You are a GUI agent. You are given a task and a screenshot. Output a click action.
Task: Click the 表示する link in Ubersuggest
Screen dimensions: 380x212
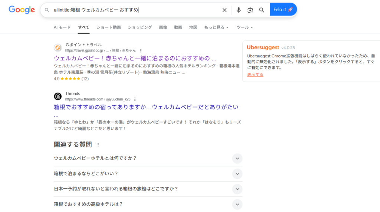point(255,74)
